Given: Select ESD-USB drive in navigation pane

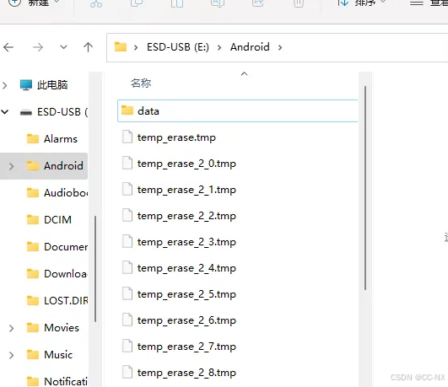Looking at the screenshot, I should (54, 112).
